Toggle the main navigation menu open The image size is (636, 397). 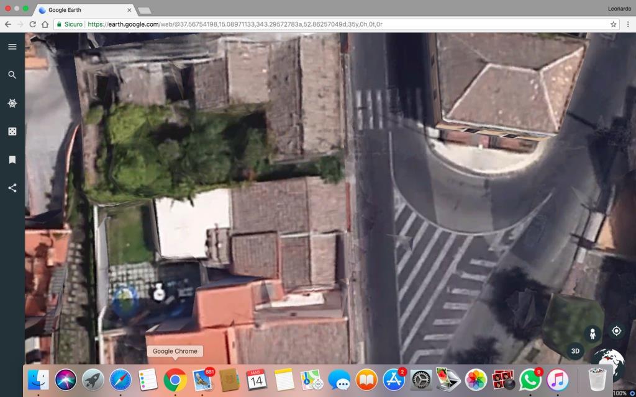[x=12, y=47]
